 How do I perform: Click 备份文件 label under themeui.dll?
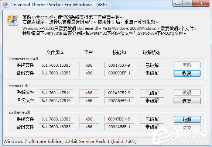coord(25,100)
